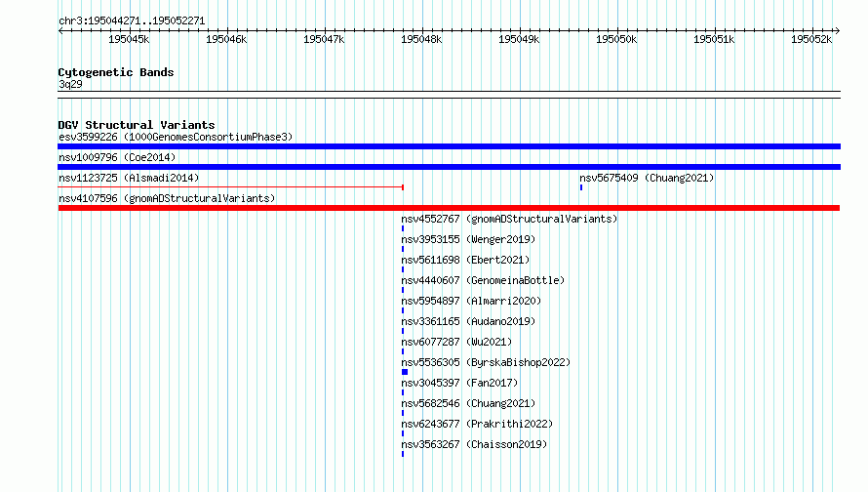Click the blue square glyph under nsv5536305

pyautogui.click(x=405, y=372)
